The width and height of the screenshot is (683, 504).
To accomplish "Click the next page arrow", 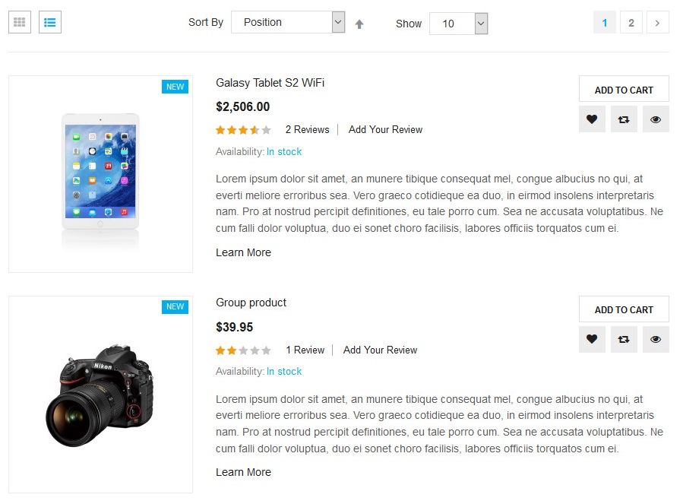I will (657, 23).
